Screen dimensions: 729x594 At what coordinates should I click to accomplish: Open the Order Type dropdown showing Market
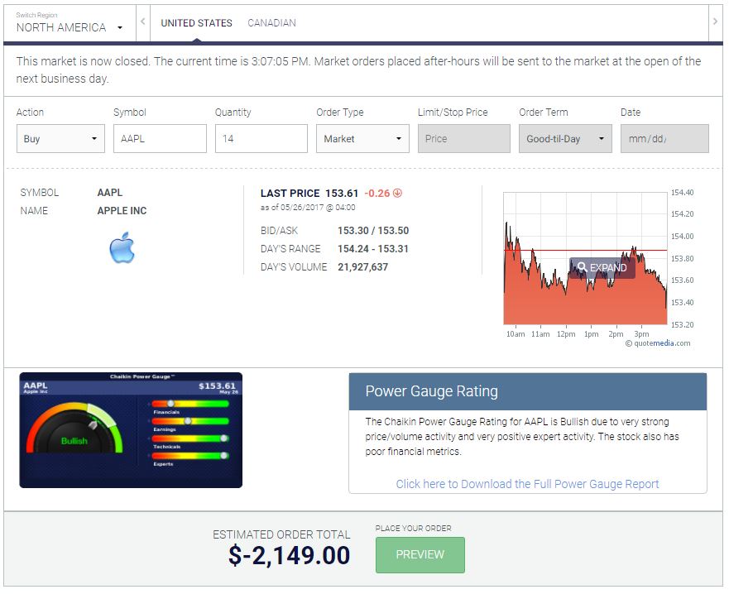pyautogui.click(x=362, y=138)
